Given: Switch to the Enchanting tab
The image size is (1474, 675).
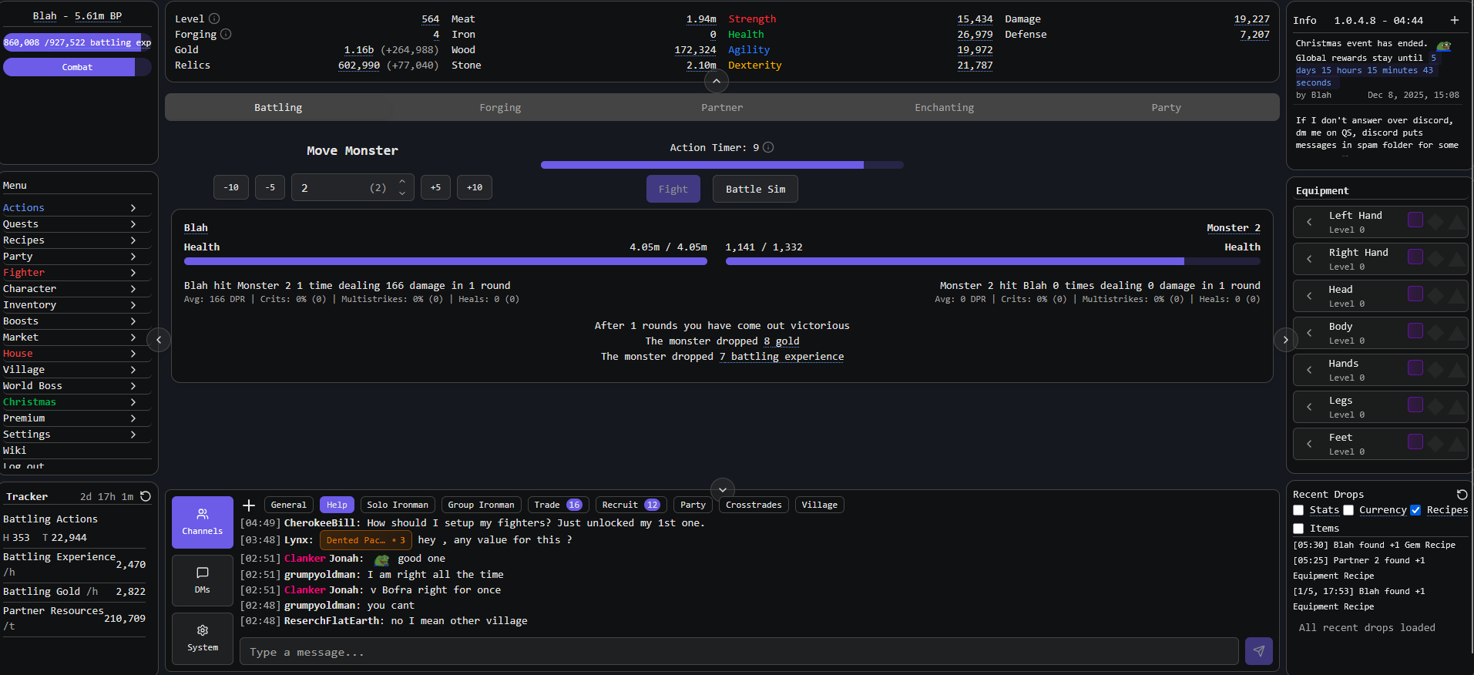Looking at the screenshot, I should pyautogui.click(x=944, y=108).
